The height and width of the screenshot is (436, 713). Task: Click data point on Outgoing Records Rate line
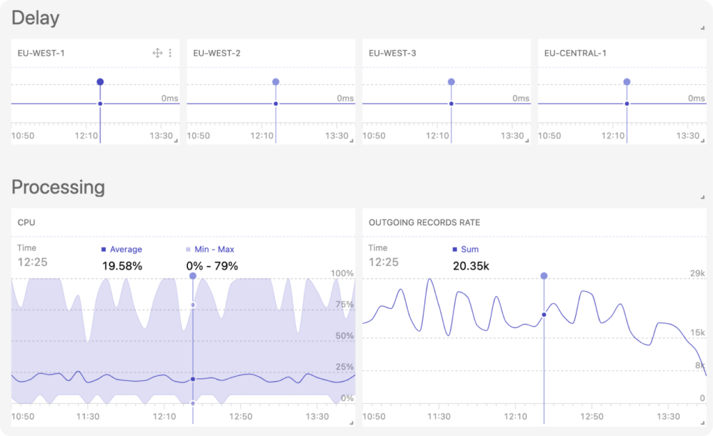(544, 315)
